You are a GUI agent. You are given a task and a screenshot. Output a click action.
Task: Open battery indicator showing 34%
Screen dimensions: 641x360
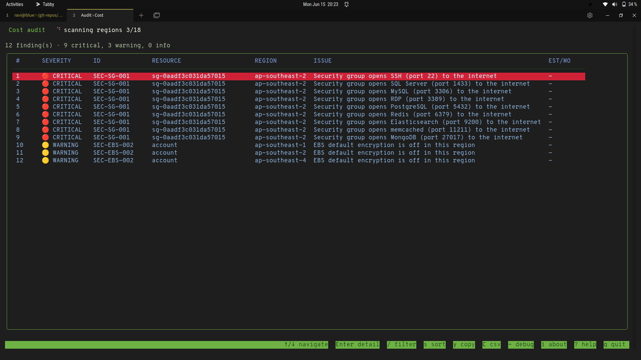pos(629,4)
